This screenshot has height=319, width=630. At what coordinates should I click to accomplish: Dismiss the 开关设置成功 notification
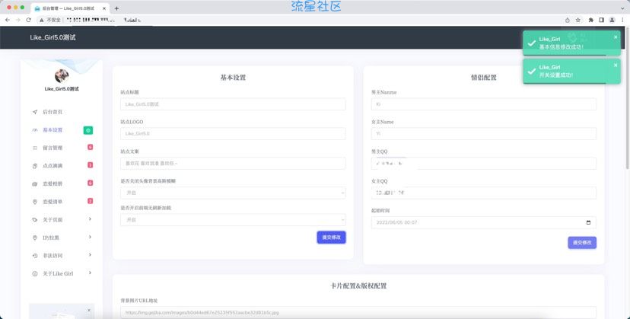[x=616, y=65]
